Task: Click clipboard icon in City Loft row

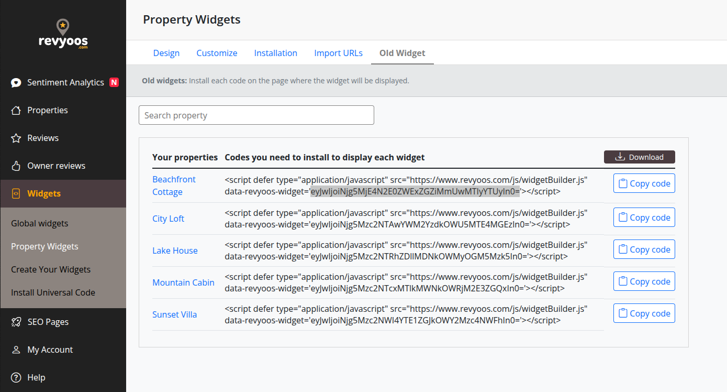Action: click(623, 217)
